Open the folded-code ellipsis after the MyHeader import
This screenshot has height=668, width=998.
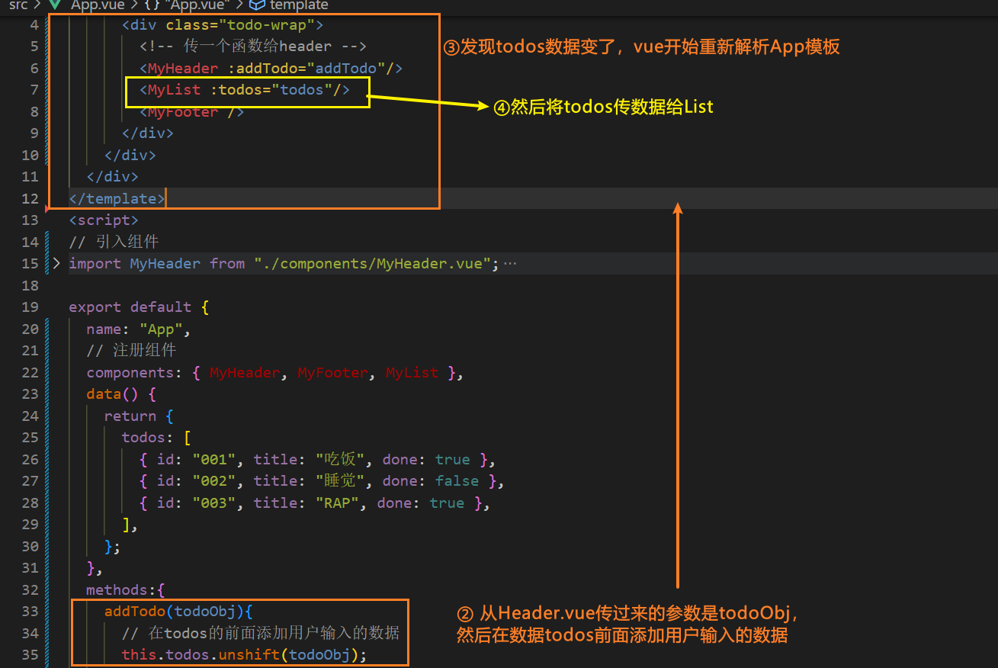point(510,264)
